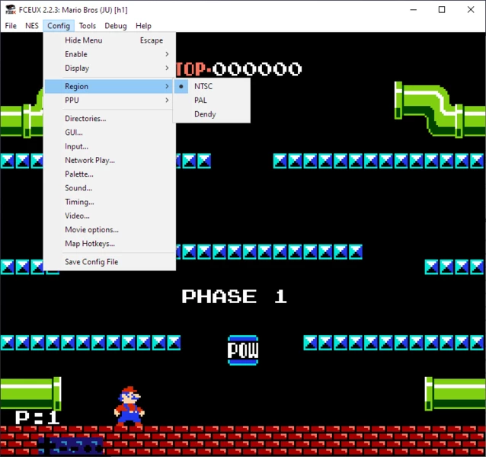Screen dimensions: 486x457
Task: Click the PHASE 1 text
Action: pyautogui.click(x=235, y=296)
